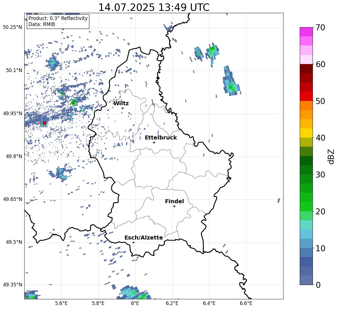Click the colorbar tick label 60
The image size is (338, 309).
(320, 64)
